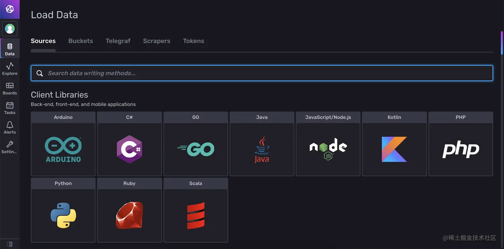
Task: Select the Ruby client library logo
Action: click(x=129, y=215)
